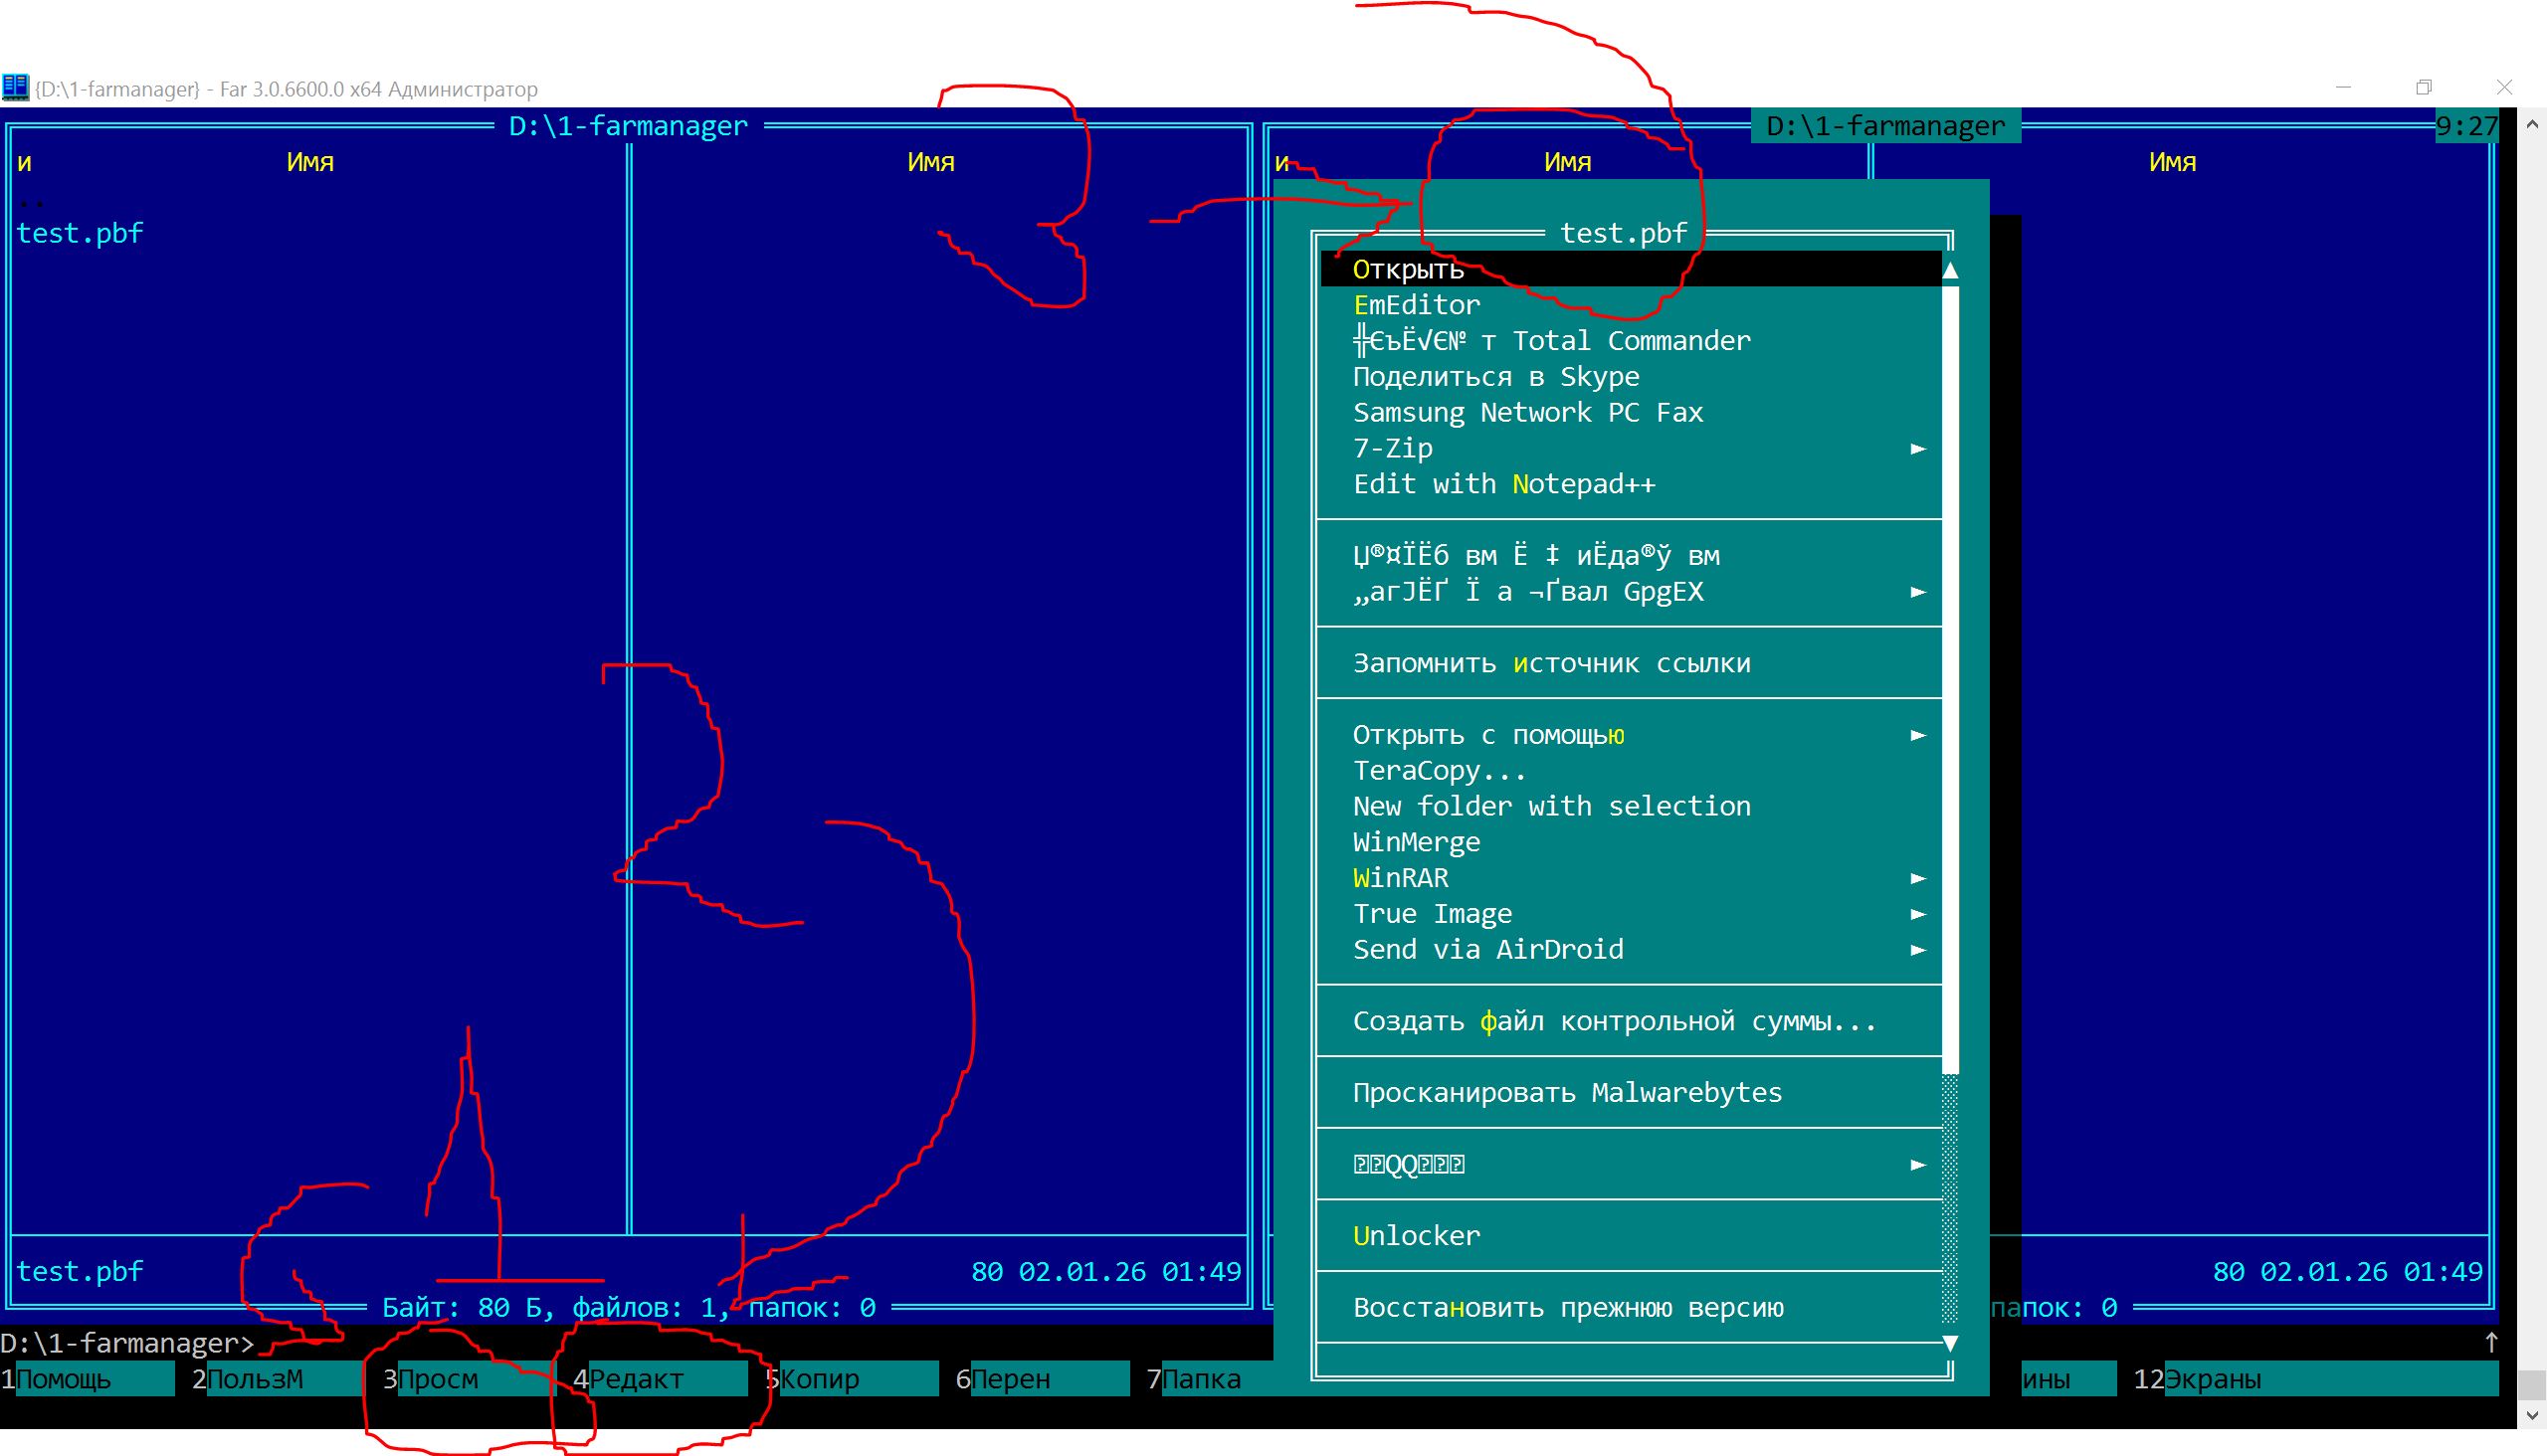Click the menu scroll up arrow

[1950, 270]
